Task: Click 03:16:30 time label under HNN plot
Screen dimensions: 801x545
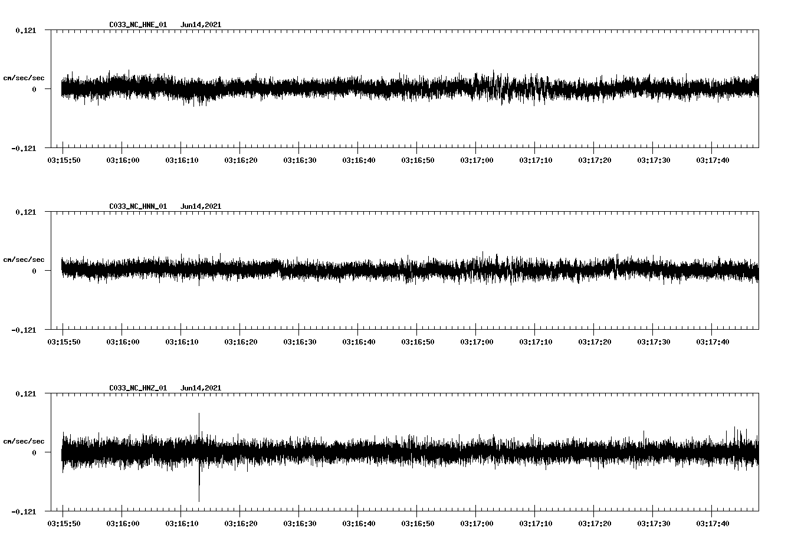Action: coord(300,342)
